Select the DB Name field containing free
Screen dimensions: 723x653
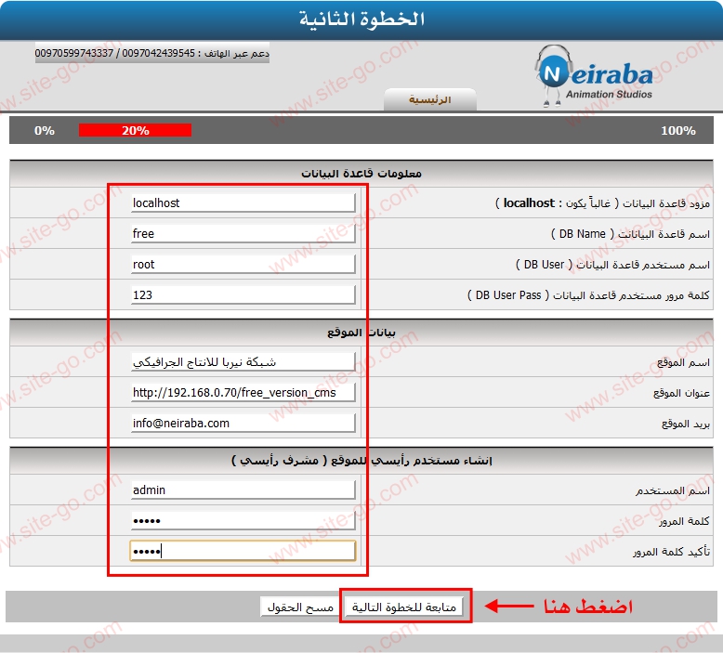[243, 233]
